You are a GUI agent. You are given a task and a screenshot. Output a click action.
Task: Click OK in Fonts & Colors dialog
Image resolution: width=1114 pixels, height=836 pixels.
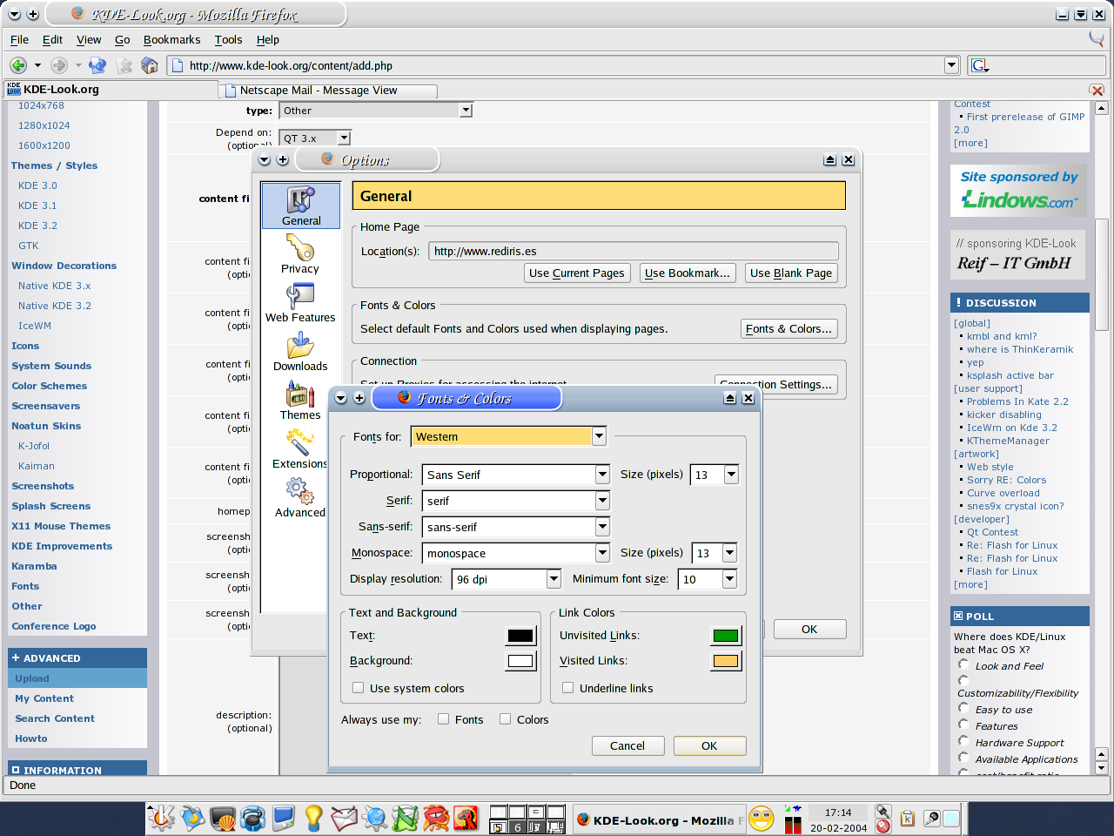pos(709,745)
